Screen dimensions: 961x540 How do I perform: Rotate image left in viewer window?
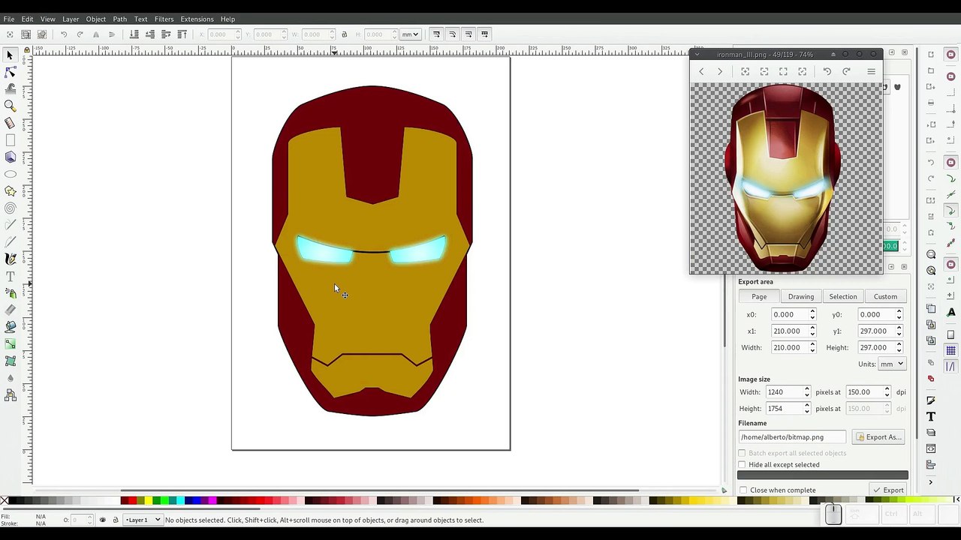pyautogui.click(x=827, y=71)
